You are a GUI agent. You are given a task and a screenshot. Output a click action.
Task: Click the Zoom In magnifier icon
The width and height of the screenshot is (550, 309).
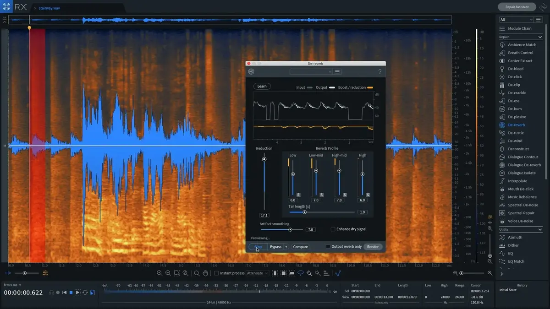coord(158,273)
